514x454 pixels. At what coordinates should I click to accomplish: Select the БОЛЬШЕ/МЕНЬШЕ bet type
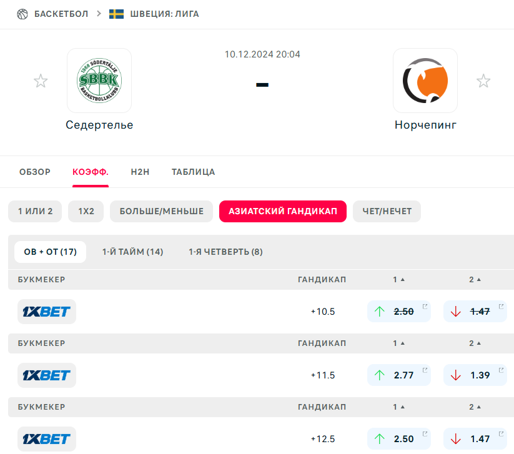162,211
